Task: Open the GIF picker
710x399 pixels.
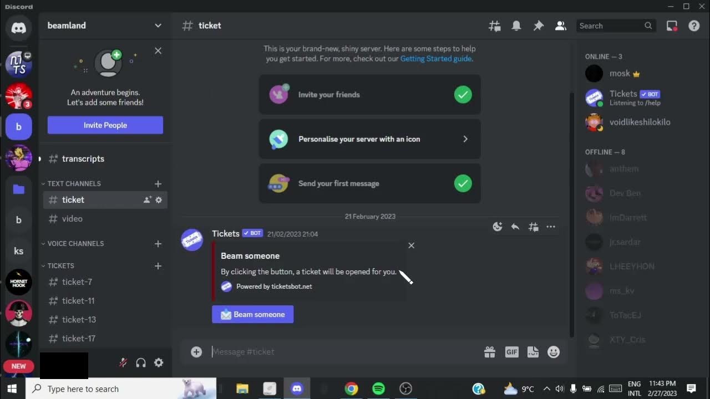Action: [x=511, y=352]
